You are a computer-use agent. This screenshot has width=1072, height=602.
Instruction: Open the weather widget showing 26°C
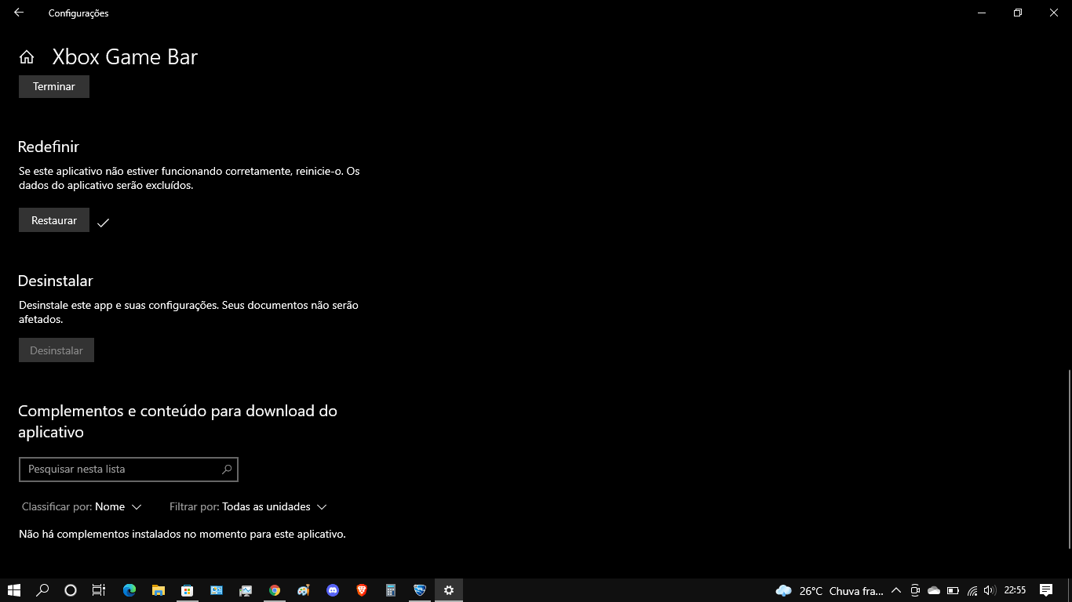tap(830, 590)
